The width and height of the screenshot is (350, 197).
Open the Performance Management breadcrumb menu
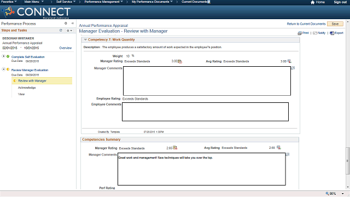coord(103,2)
